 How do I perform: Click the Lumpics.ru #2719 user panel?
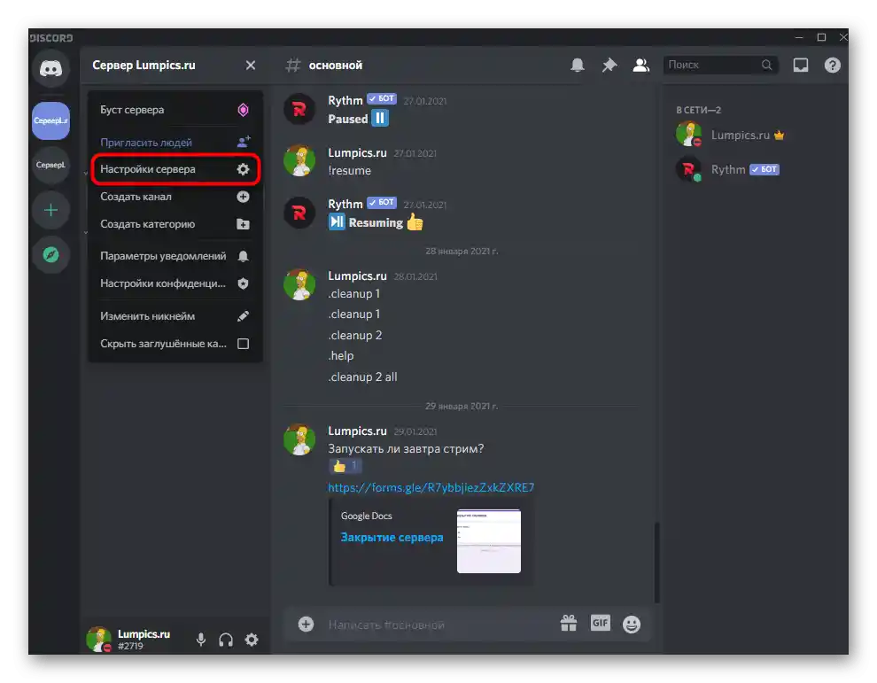[x=129, y=640]
